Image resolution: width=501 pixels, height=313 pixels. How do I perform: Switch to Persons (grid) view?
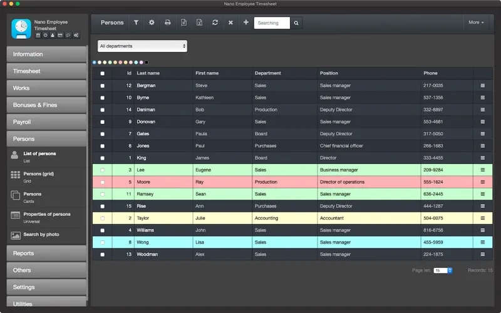tap(46, 177)
